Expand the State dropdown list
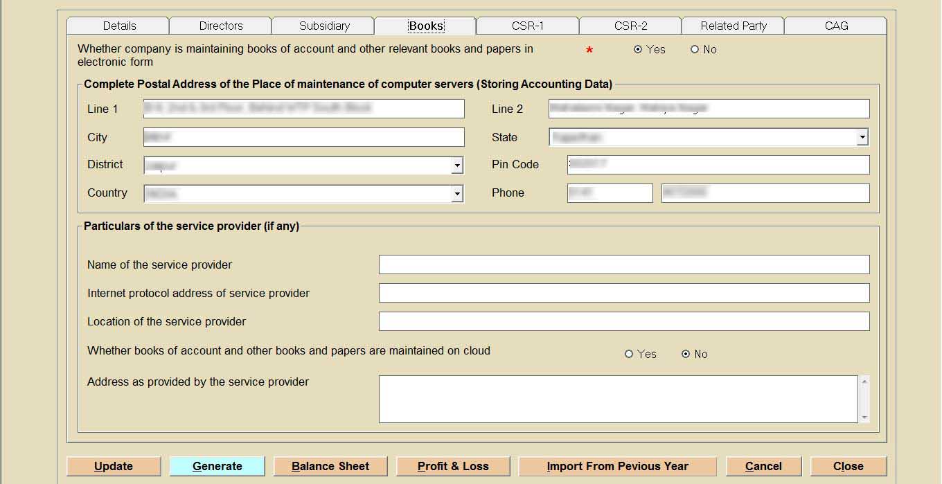This screenshot has width=942, height=484. tap(862, 137)
